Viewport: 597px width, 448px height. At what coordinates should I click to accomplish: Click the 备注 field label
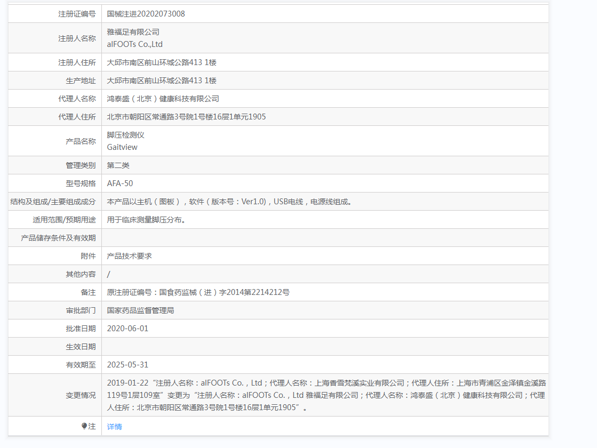tap(89, 292)
